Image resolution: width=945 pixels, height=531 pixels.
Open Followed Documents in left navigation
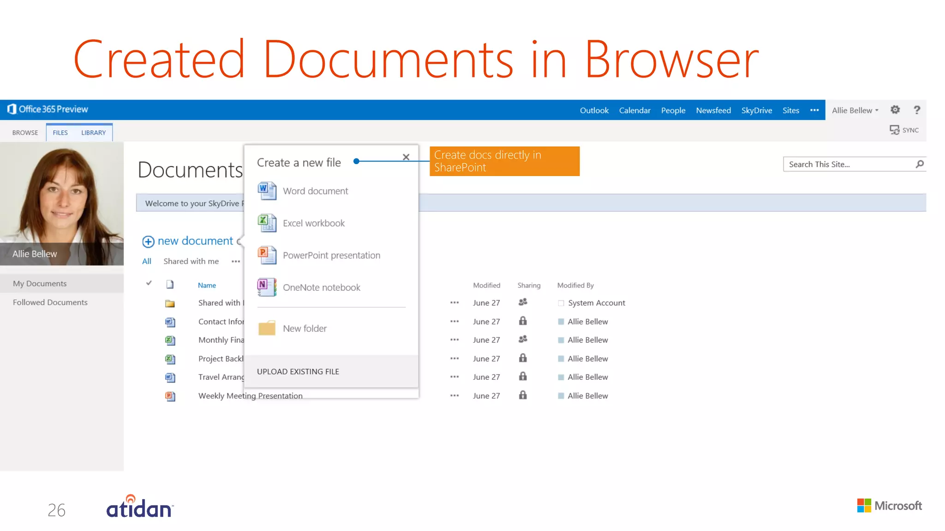(x=50, y=302)
